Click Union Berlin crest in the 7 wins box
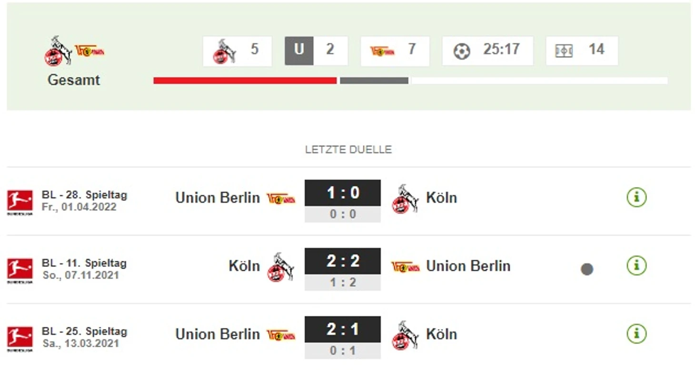Screen dimensions: 695x370 (382, 51)
